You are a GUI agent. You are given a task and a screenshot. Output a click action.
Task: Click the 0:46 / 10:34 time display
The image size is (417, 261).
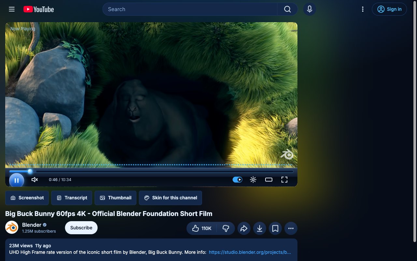pyautogui.click(x=60, y=180)
